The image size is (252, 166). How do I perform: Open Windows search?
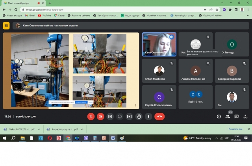pos(13,138)
